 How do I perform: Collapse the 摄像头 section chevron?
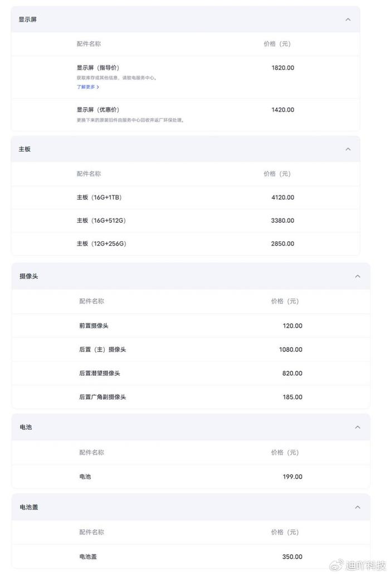pos(358,276)
